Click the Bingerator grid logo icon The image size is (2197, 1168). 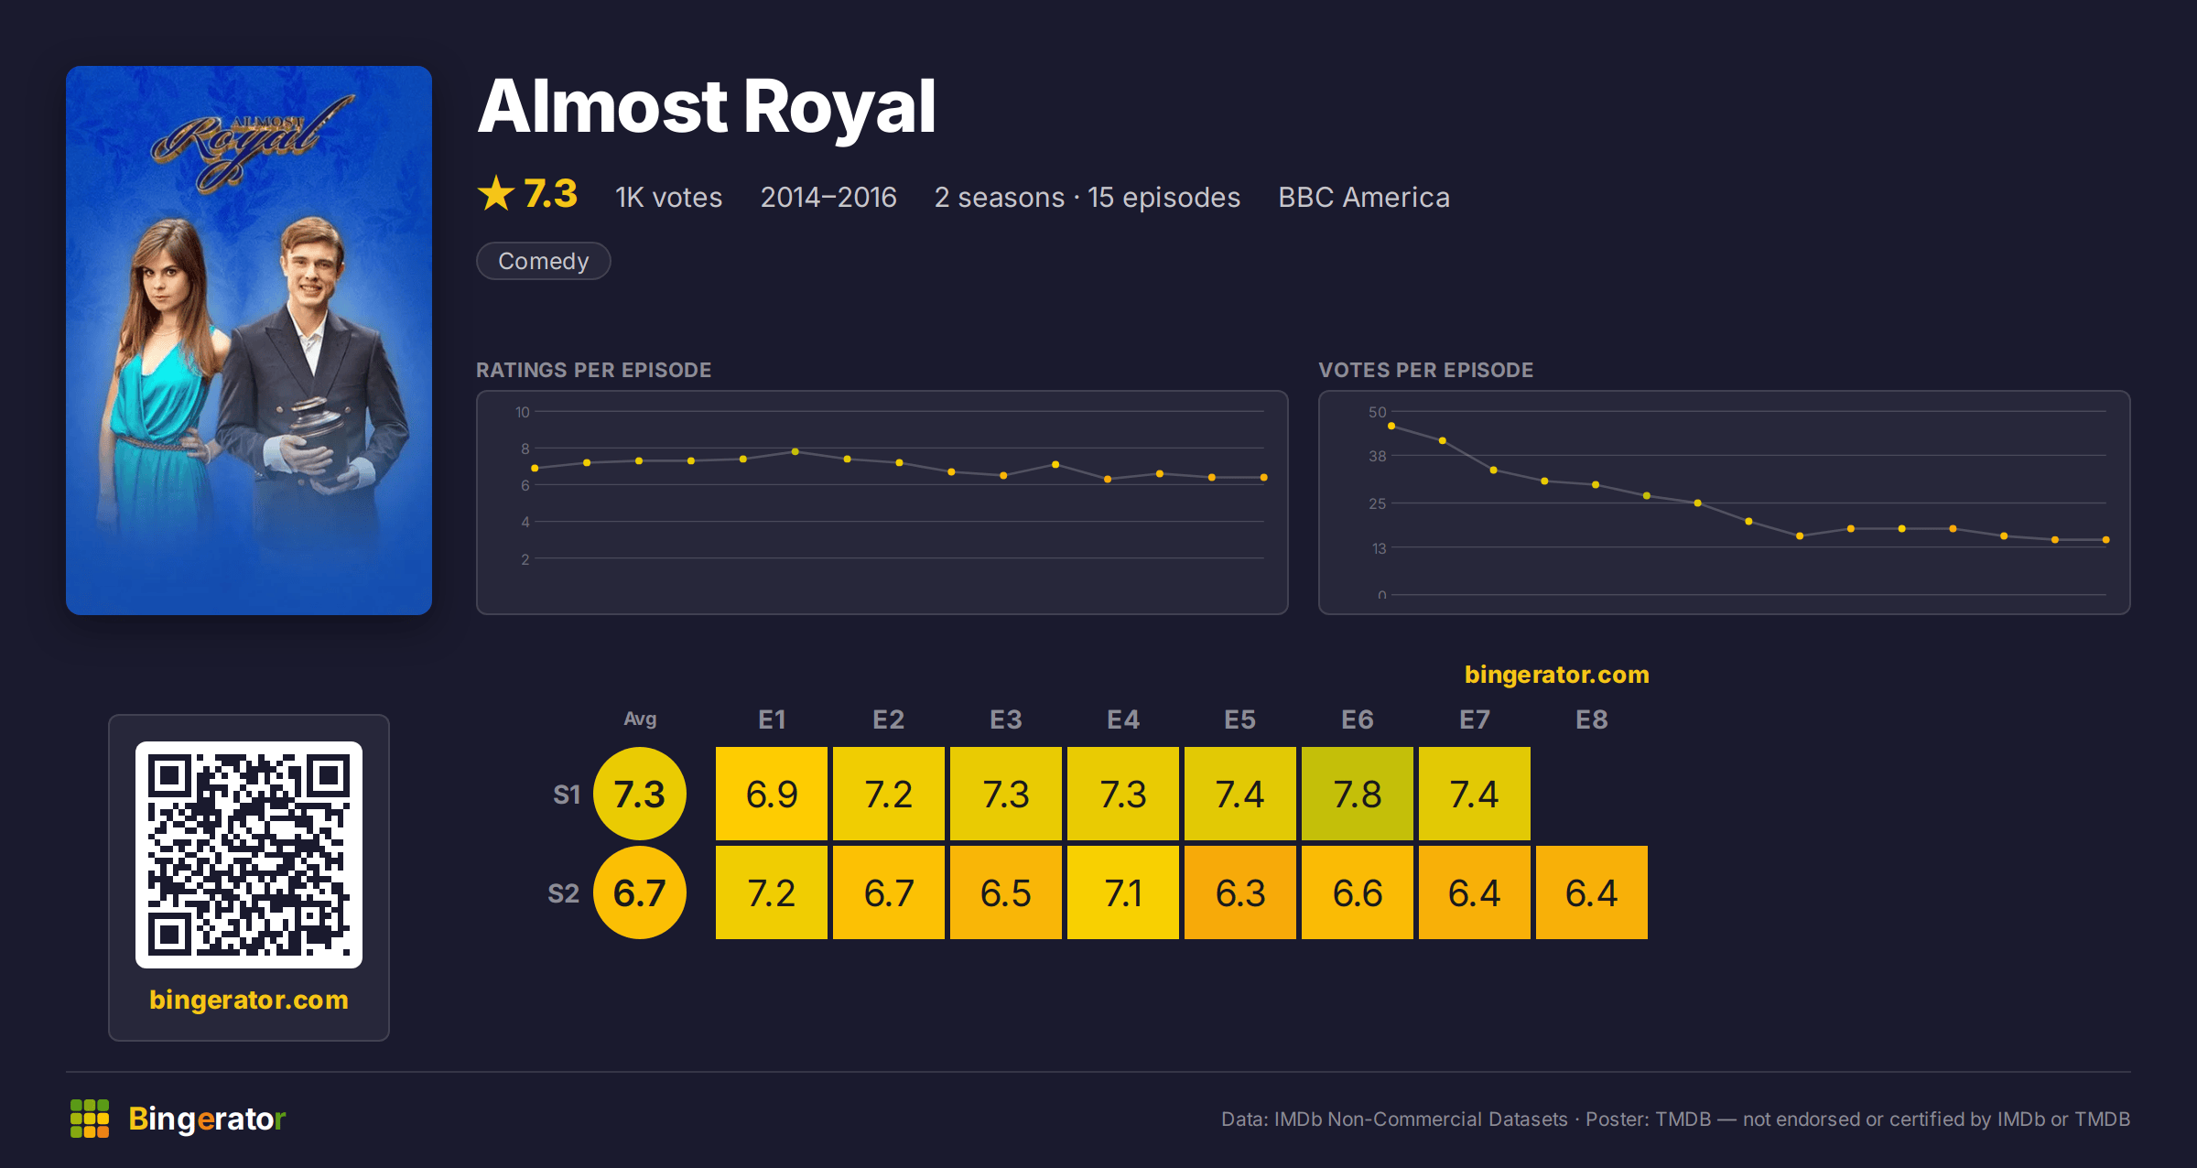(90, 1119)
